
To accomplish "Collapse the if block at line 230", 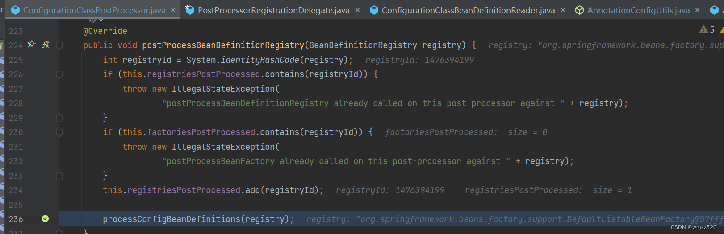I will point(59,132).
